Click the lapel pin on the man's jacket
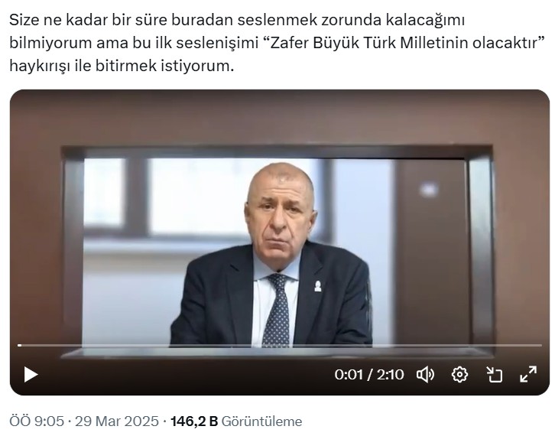This screenshot has width=555, height=436. pos(318,286)
